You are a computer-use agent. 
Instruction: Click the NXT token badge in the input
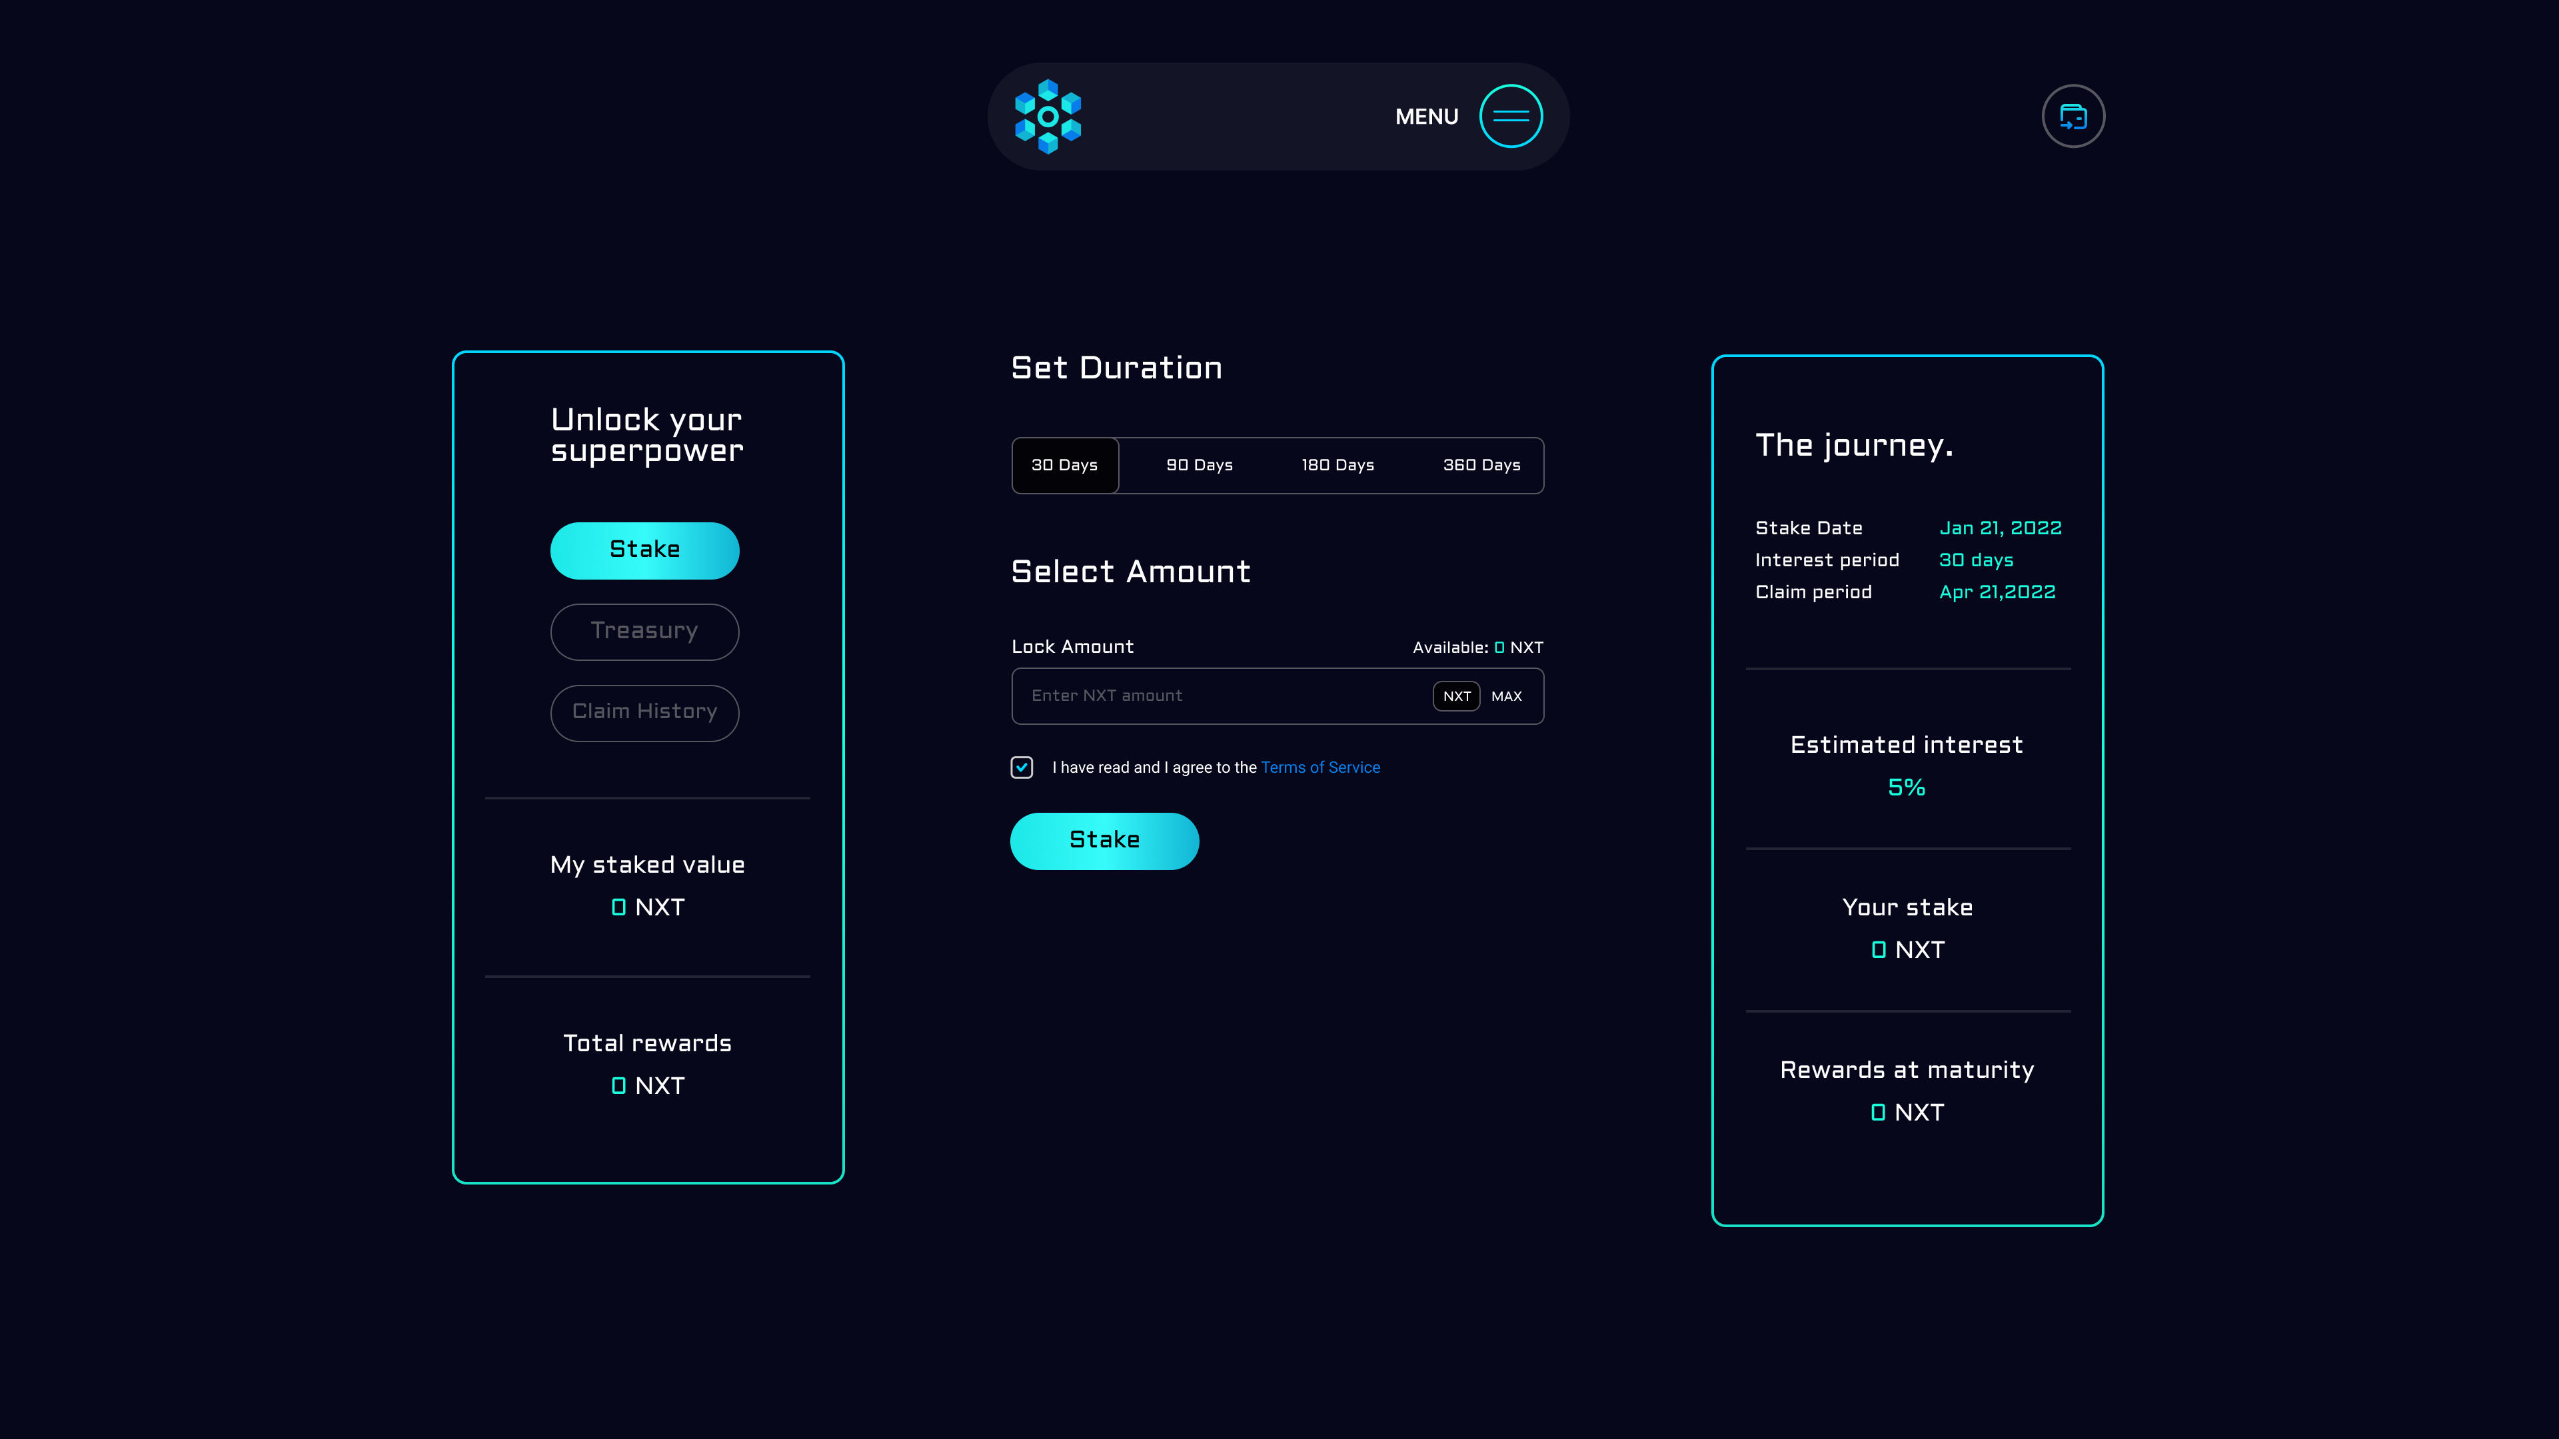click(x=1456, y=696)
